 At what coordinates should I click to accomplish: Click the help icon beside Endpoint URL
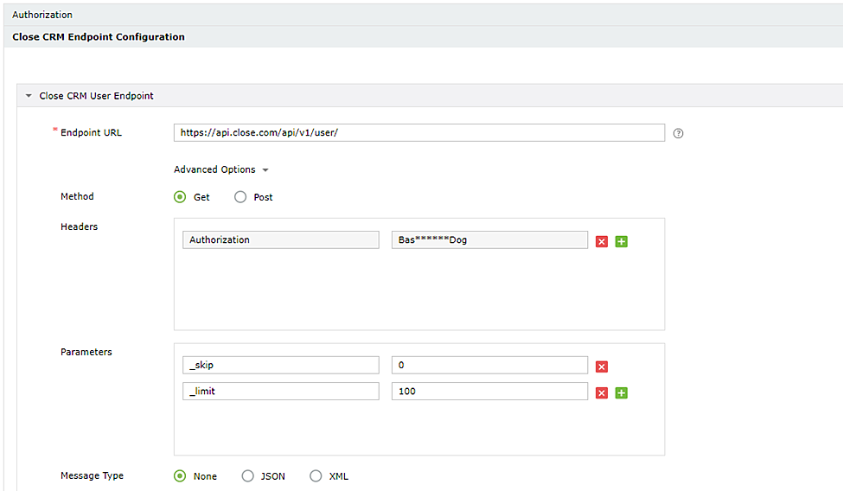pos(678,133)
